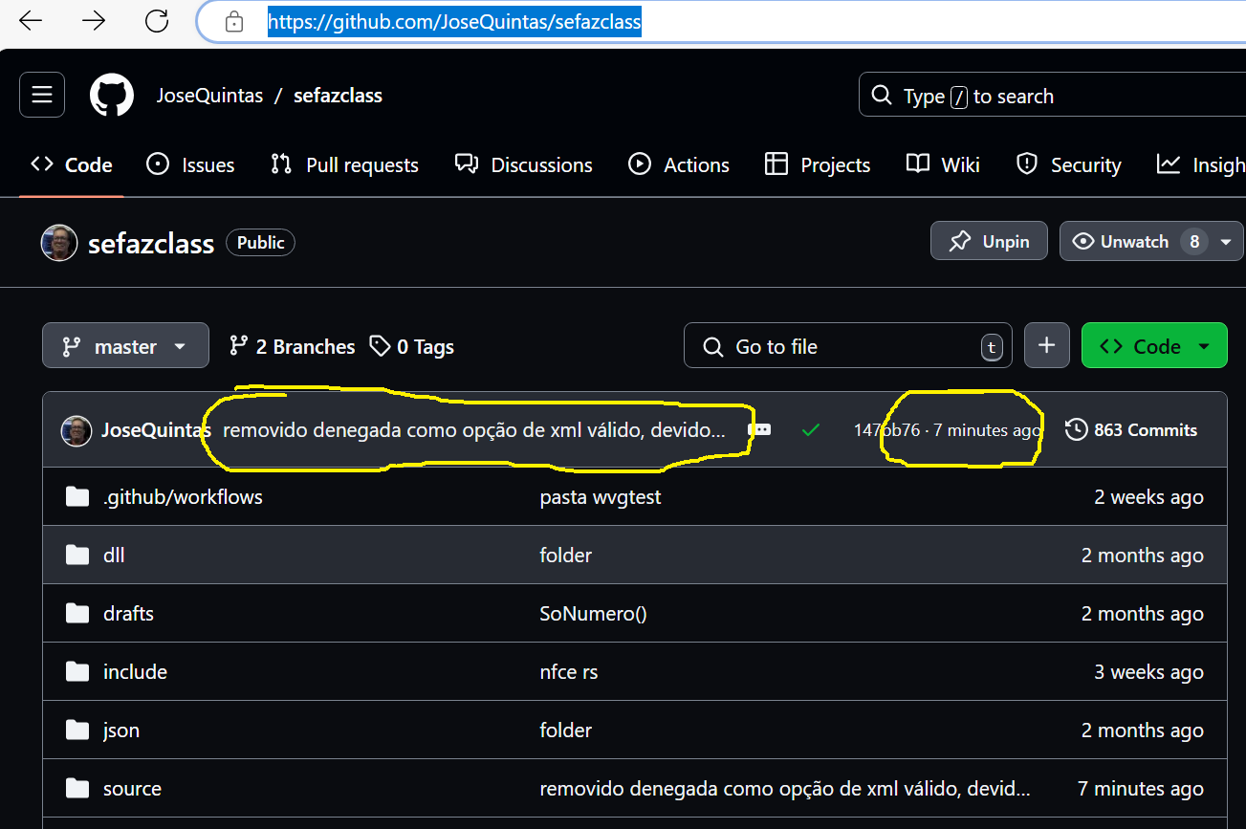Click the plus add file button
The image size is (1246, 829).
point(1047,345)
